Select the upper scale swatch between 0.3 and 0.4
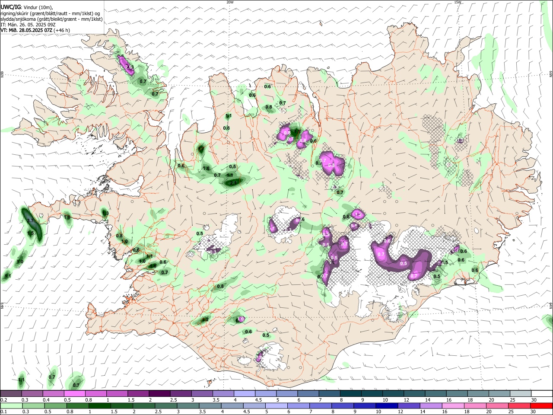This screenshot has height=415, width=553. (x=32, y=393)
